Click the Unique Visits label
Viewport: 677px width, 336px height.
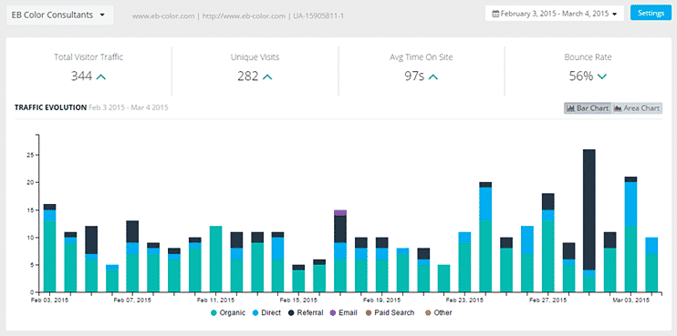point(255,56)
